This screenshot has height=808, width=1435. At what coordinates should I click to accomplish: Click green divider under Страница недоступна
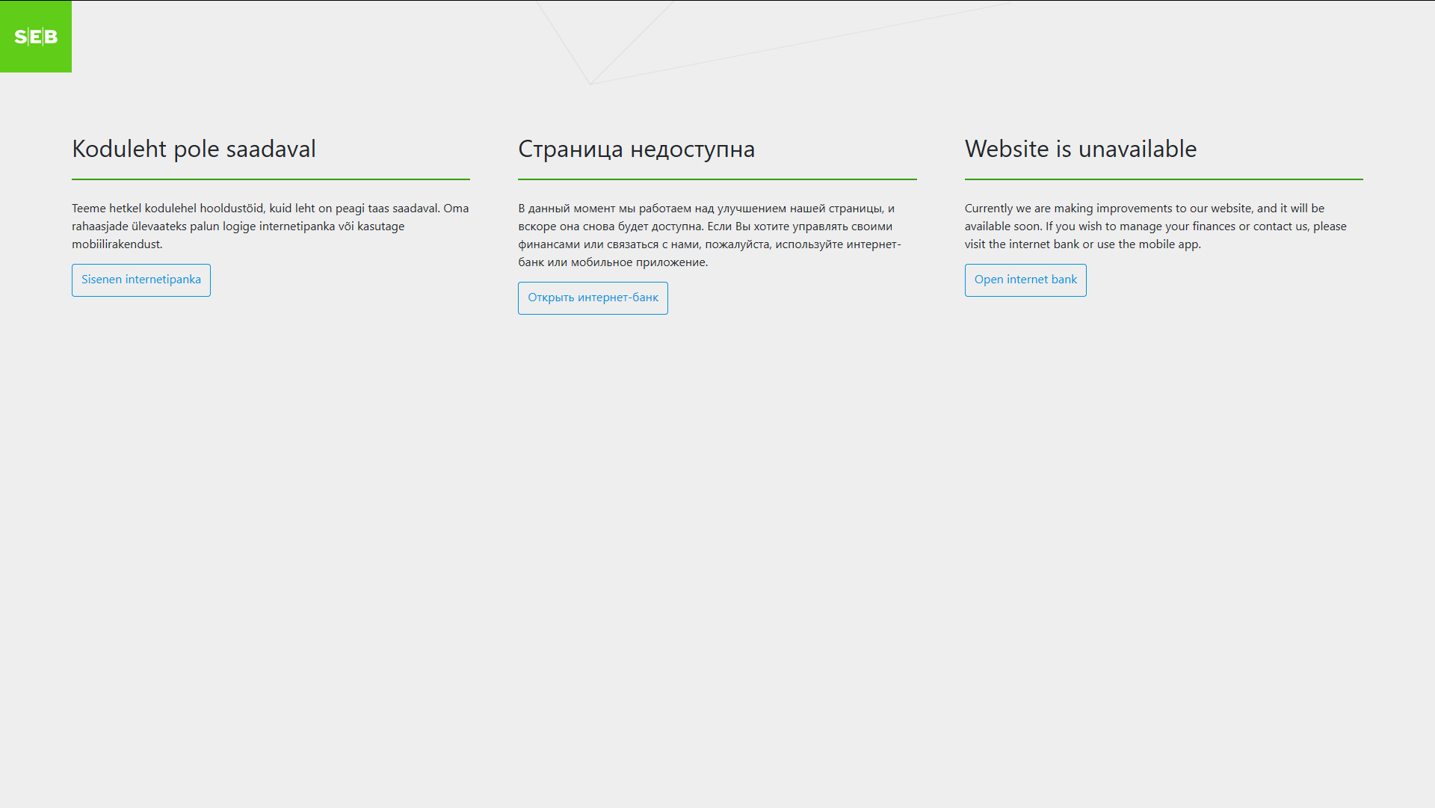(717, 179)
